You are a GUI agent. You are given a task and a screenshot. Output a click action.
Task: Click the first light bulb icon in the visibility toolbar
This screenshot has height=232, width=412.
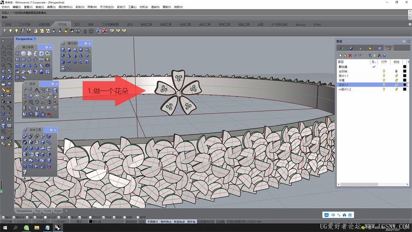coord(5,31)
